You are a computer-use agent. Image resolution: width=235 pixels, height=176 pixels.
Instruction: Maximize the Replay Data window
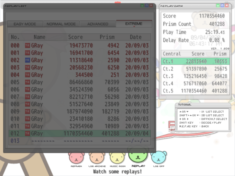pyautogui.click(x=222, y=6)
